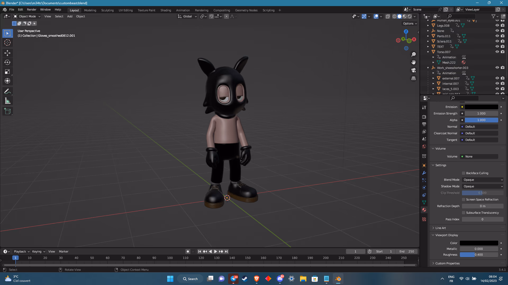Viewport: 508px width, 285px height.
Task: Open the Render menu
Action: click(31, 9)
